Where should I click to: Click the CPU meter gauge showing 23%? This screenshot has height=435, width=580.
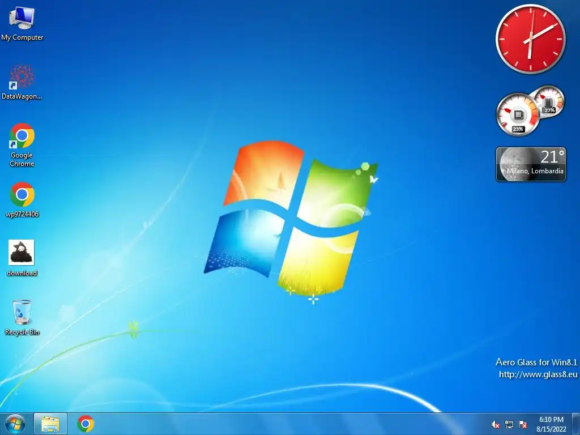point(518,114)
